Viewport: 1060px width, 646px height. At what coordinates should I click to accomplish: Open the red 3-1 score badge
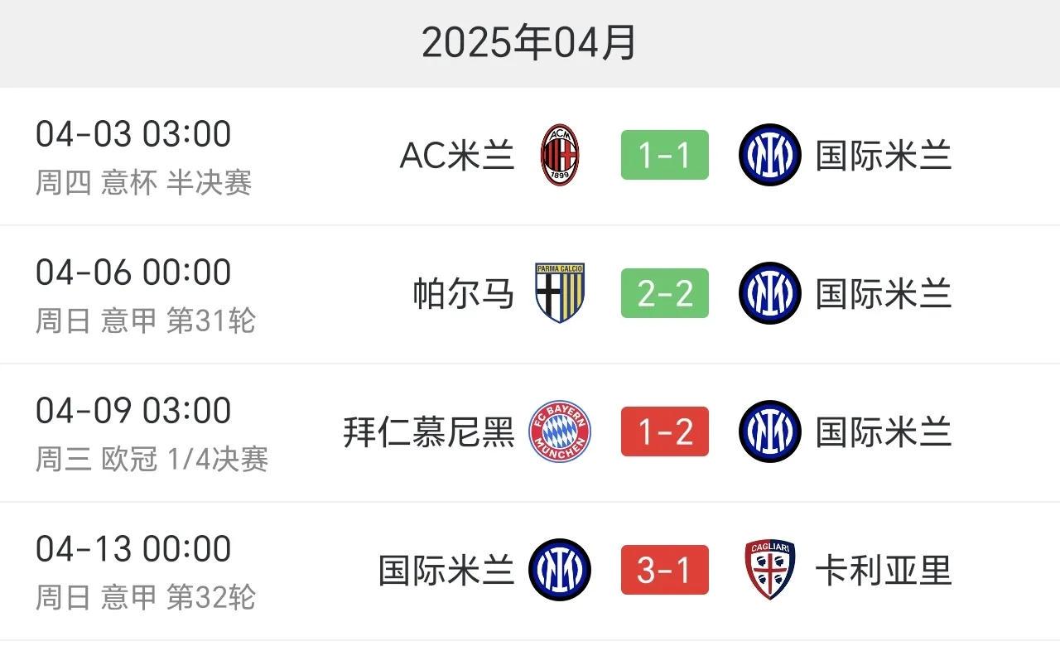(665, 570)
